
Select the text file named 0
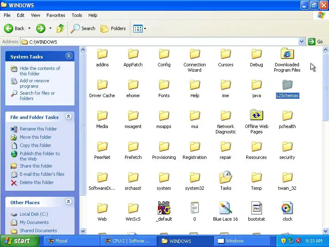[195, 211]
